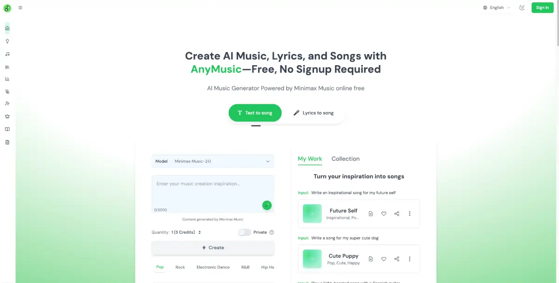The width and height of the screenshot is (559, 283).
Task: Click the hamburger menu icon
Action: 20,7
